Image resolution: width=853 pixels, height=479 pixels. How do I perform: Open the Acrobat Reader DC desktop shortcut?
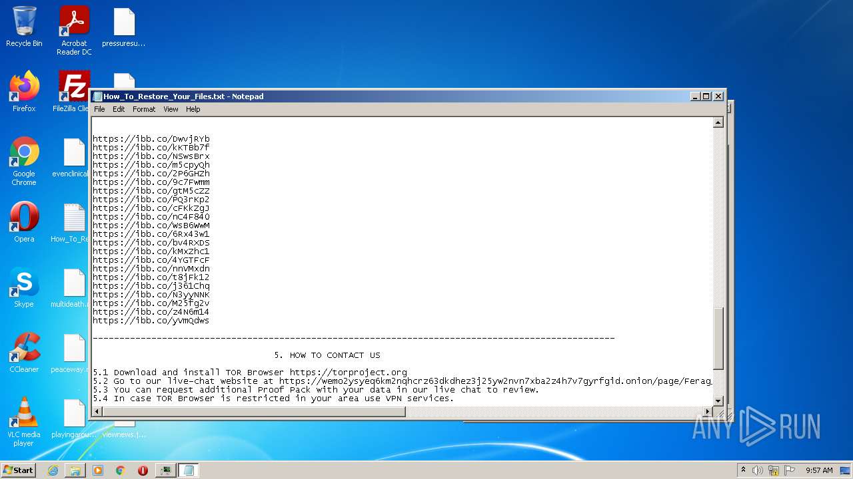[74, 31]
